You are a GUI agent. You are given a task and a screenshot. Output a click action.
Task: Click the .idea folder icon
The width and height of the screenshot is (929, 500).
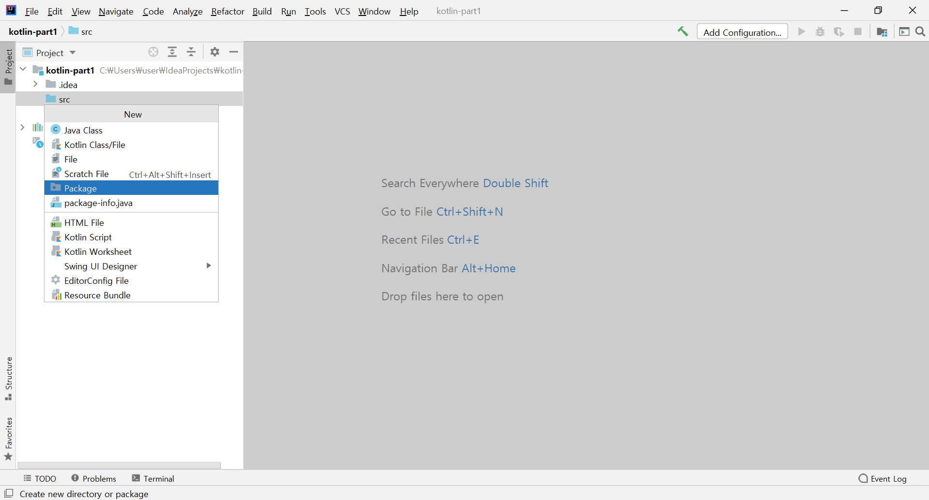(x=51, y=85)
